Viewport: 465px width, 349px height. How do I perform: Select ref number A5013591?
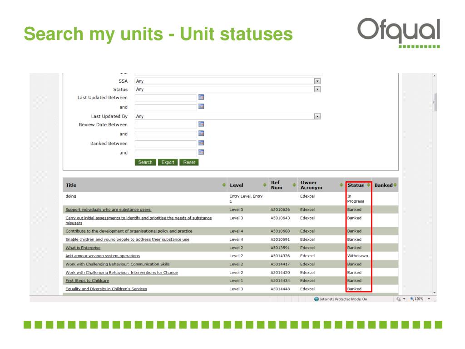coord(280,248)
